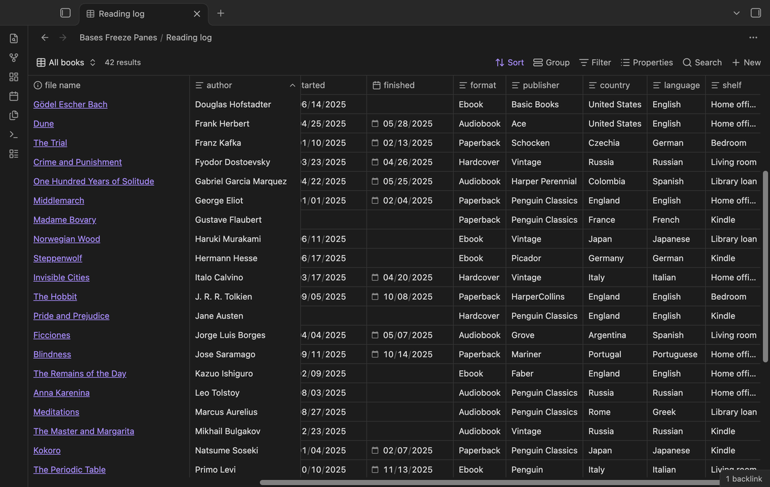Open the Dune note link

[x=44, y=124]
